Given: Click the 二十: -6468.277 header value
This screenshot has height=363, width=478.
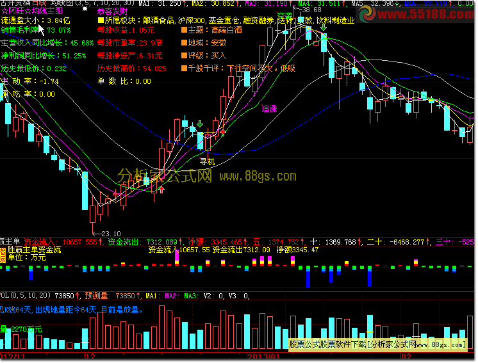Looking at the screenshot, I should tap(399, 242).
